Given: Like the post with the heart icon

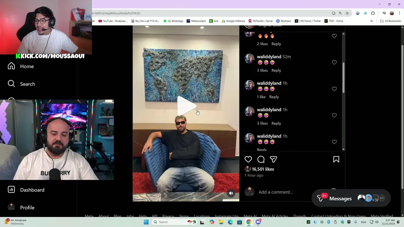Looking at the screenshot, I should pyautogui.click(x=248, y=160).
